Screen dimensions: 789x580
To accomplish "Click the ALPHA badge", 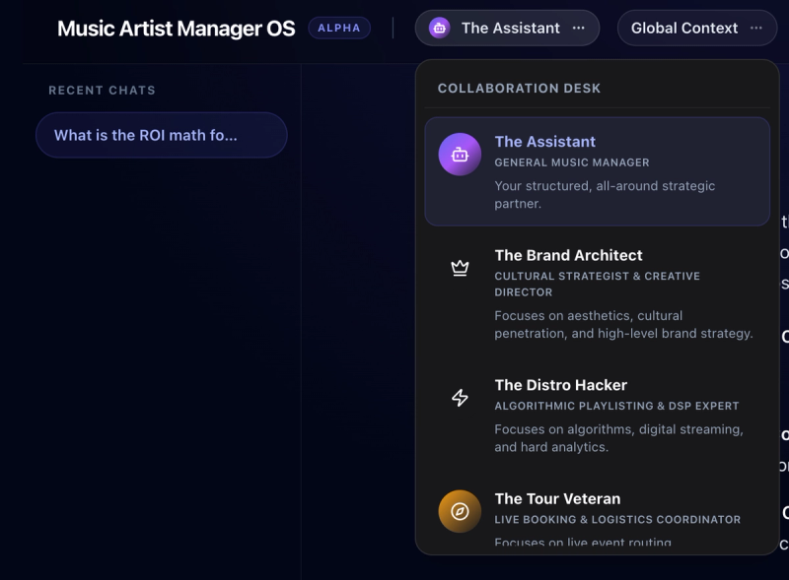I will 339,29.
